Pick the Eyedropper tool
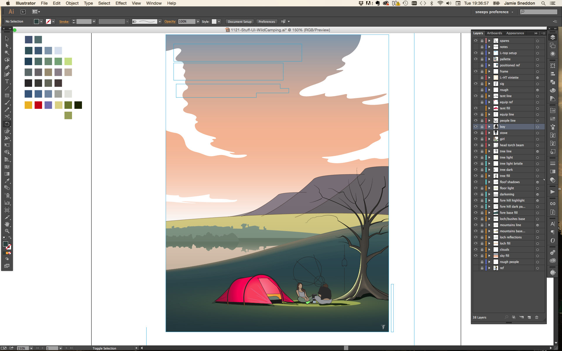Screen dimensions: 562x351 coord(7,181)
